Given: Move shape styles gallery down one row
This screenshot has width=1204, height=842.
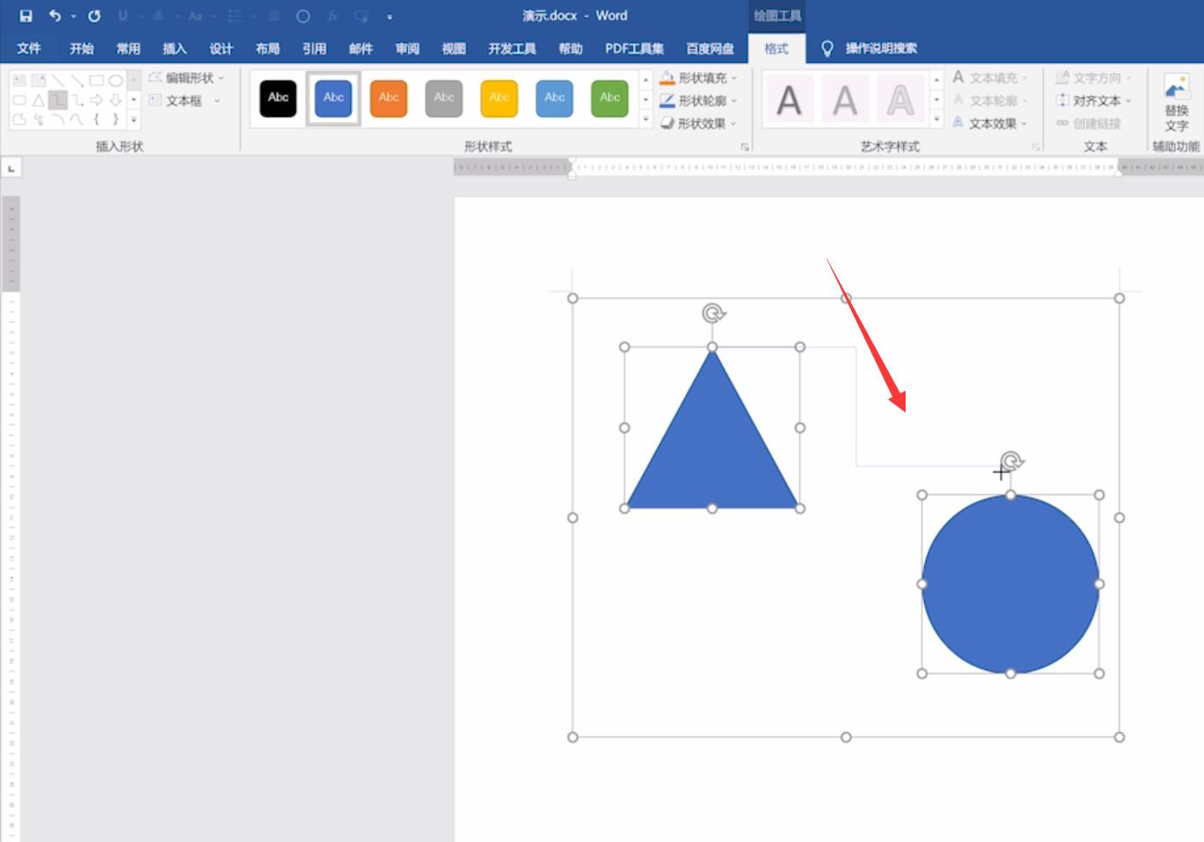Looking at the screenshot, I should 646,99.
